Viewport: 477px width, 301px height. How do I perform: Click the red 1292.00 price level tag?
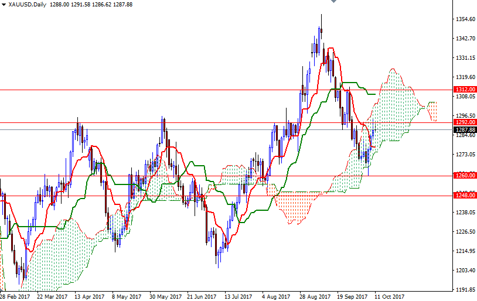tap(465, 122)
